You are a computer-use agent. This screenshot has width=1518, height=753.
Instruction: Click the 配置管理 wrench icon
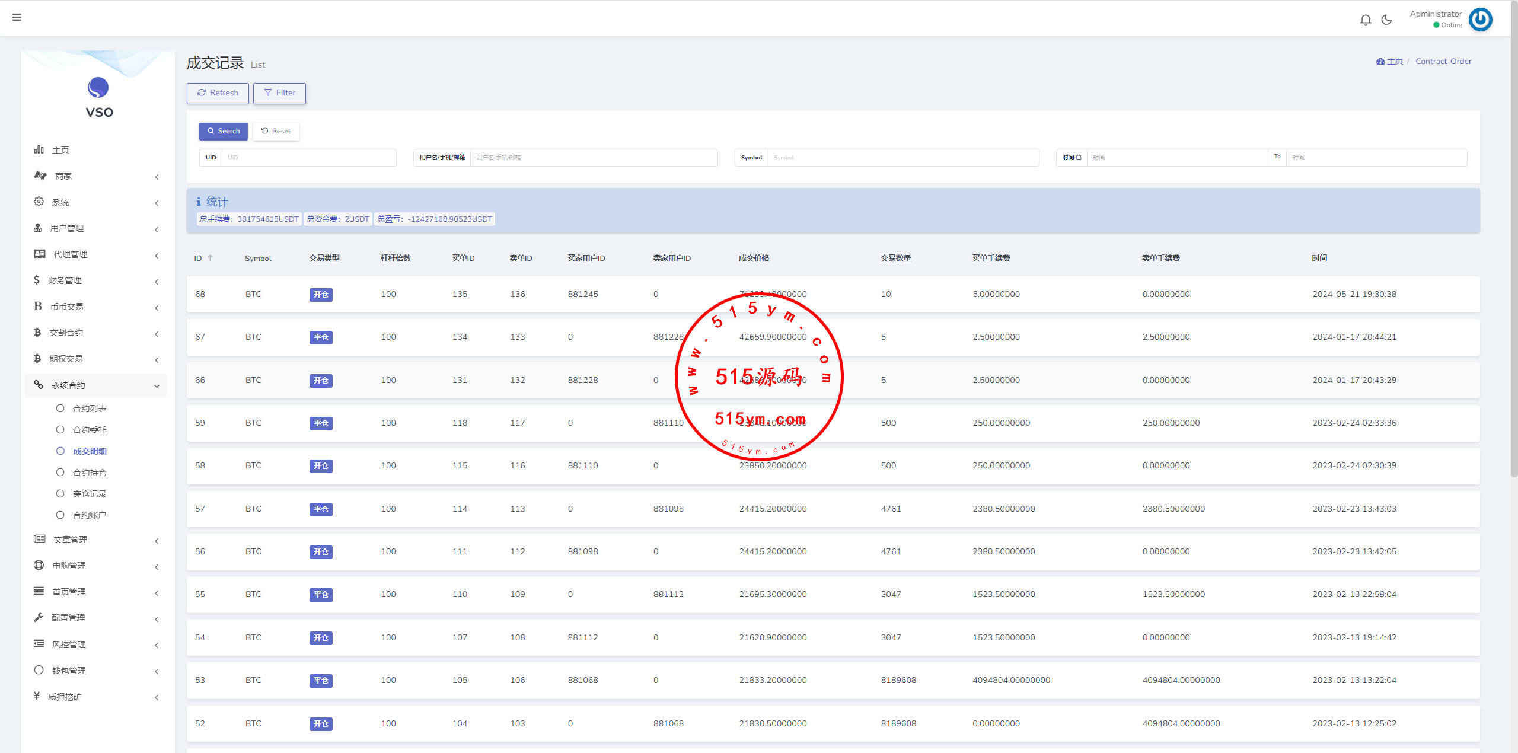(x=39, y=617)
